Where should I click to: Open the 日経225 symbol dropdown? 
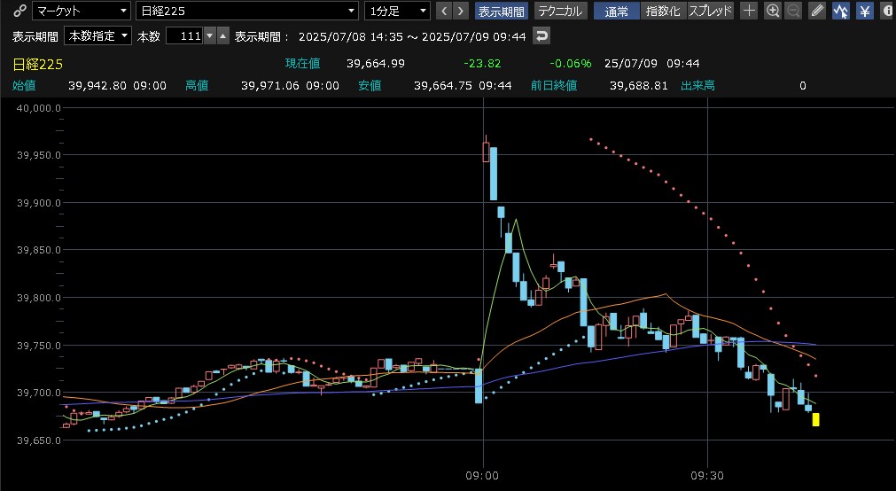click(247, 11)
